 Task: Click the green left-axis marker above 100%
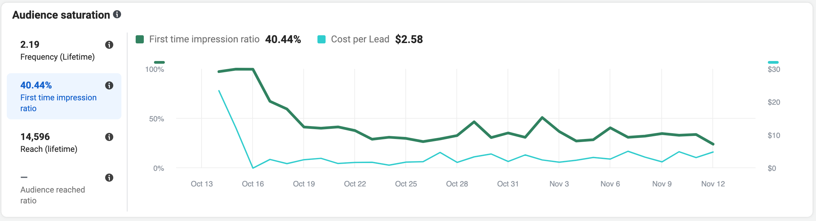pyautogui.click(x=159, y=62)
